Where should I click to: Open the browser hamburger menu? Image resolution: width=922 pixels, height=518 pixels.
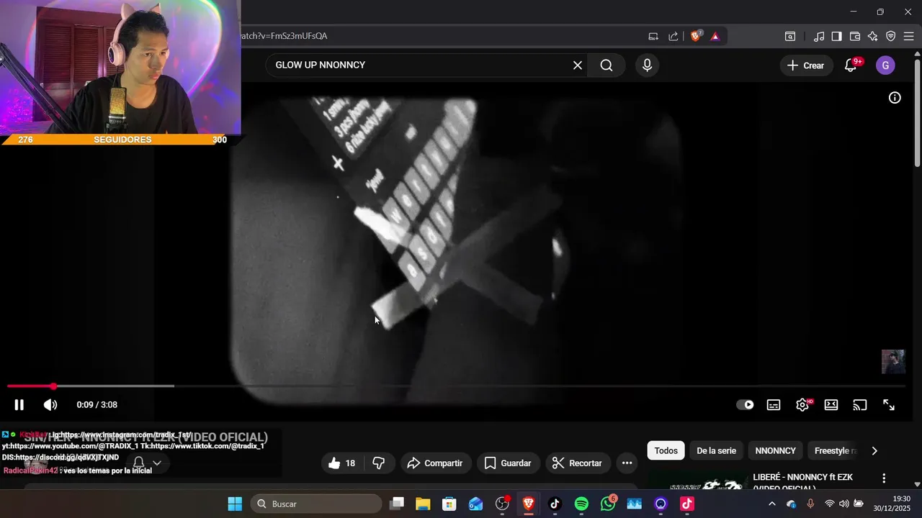coord(909,36)
